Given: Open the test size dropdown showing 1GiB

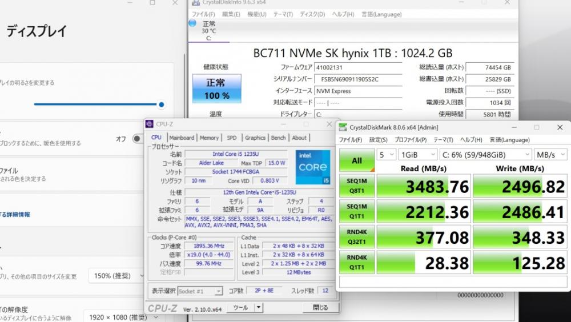Looking at the screenshot, I should pos(418,155).
